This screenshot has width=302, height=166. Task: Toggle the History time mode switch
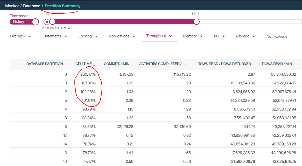click(24, 22)
